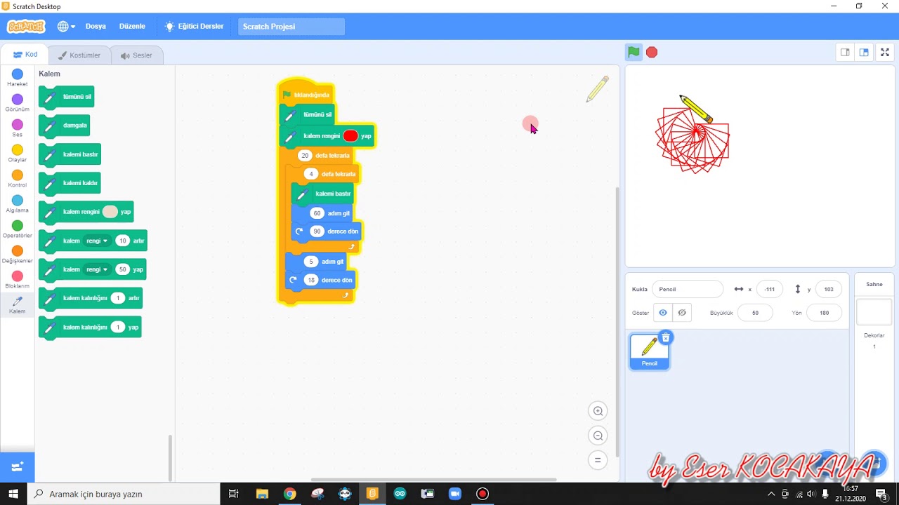The width and height of the screenshot is (899, 505).
Task: Click the sprite name field Pencil
Action: point(688,289)
